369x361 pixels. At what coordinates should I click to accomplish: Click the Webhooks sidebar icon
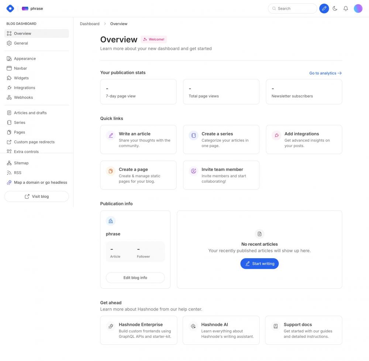click(x=9, y=98)
